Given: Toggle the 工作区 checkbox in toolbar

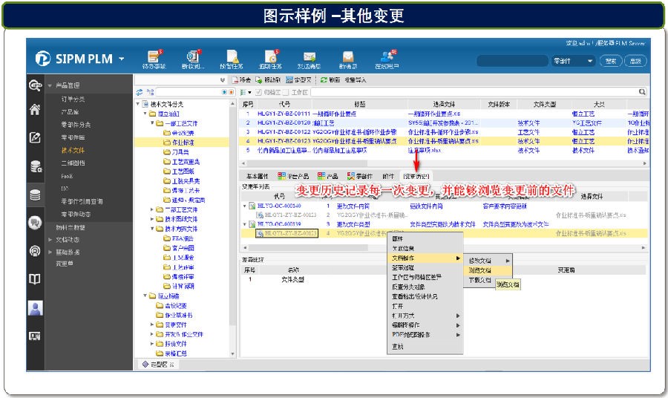Looking at the screenshot, I should [x=286, y=92].
